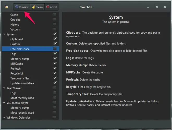
Task: Select the Custom row
Action: (x=30, y=44)
